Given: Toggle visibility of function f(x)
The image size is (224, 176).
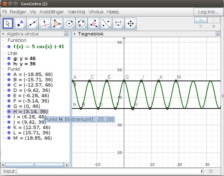Looking at the screenshot, I should coord(9,47).
